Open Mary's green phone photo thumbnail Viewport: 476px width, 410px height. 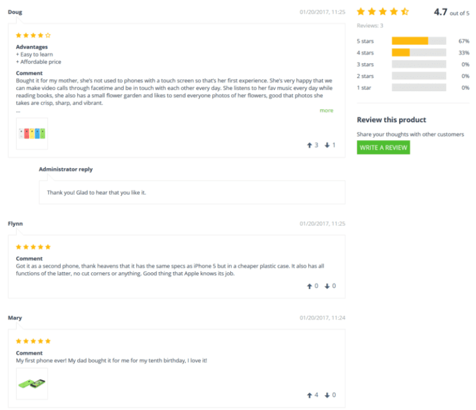coord(32,383)
